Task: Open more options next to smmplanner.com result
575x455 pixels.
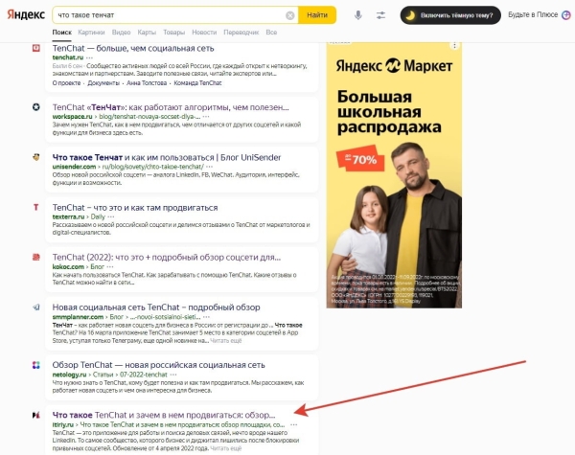Action: coord(206,317)
